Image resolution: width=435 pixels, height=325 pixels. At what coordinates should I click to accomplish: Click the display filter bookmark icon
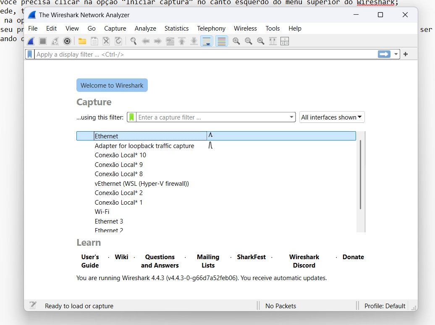tap(30, 55)
